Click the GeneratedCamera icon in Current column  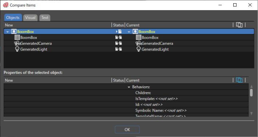coord(139,43)
